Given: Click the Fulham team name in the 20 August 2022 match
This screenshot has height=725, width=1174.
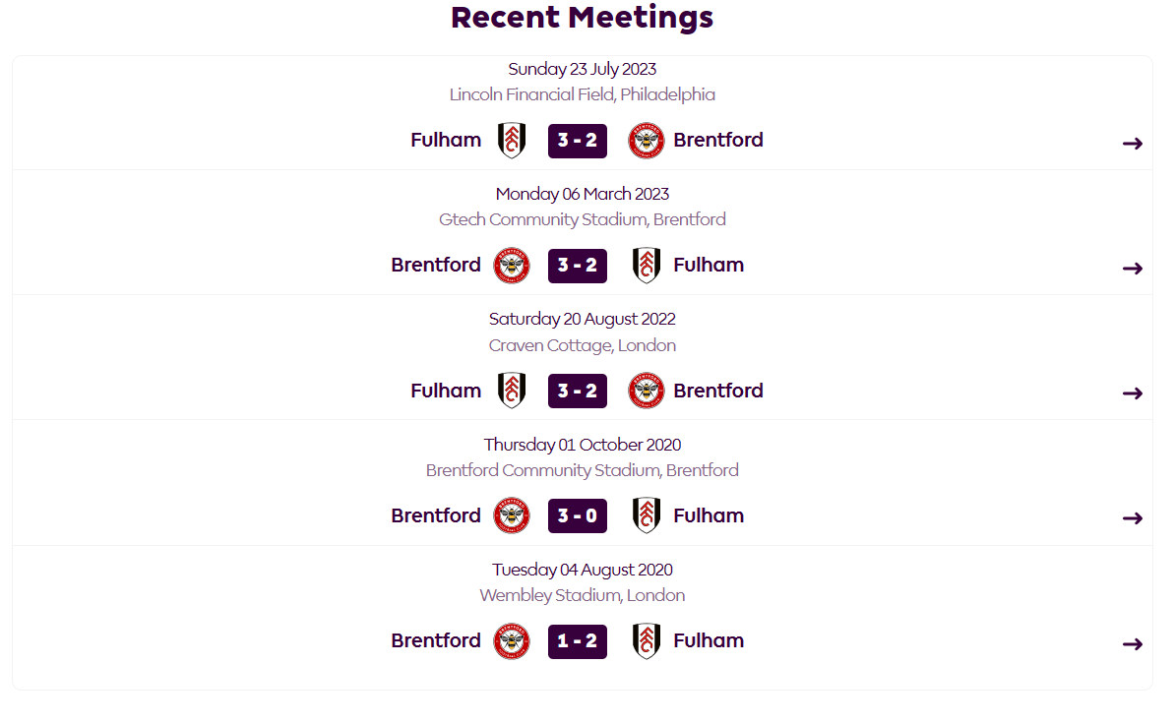Looking at the screenshot, I should [446, 391].
